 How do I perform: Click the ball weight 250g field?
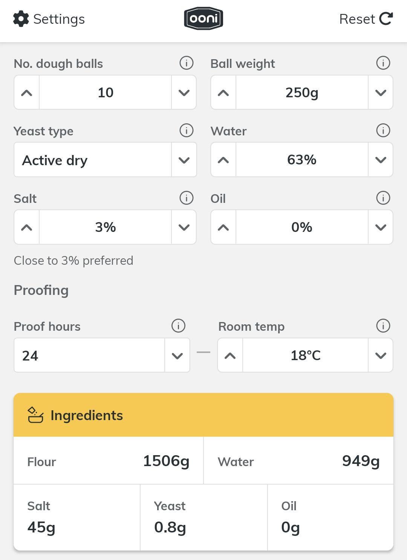pos(302,93)
